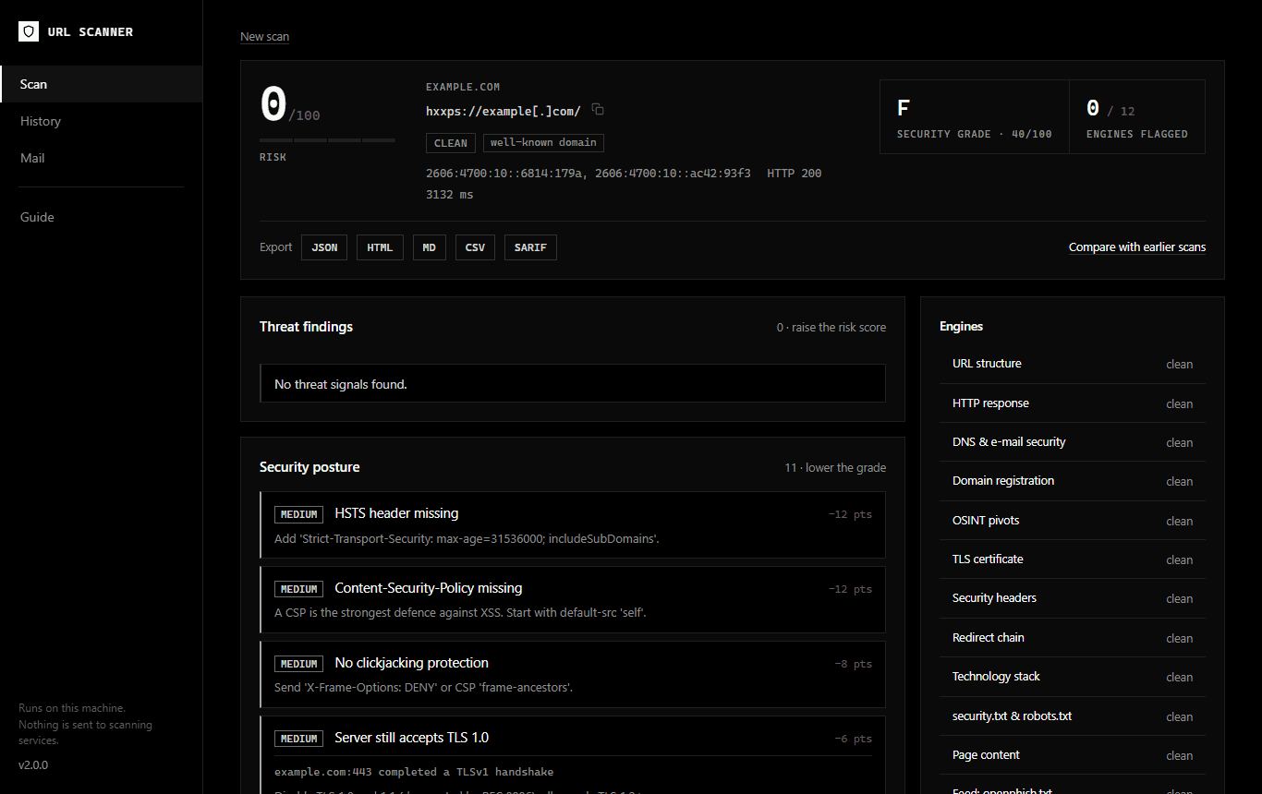The height and width of the screenshot is (794, 1262).
Task: Open the Guide page
Action: 102,217
